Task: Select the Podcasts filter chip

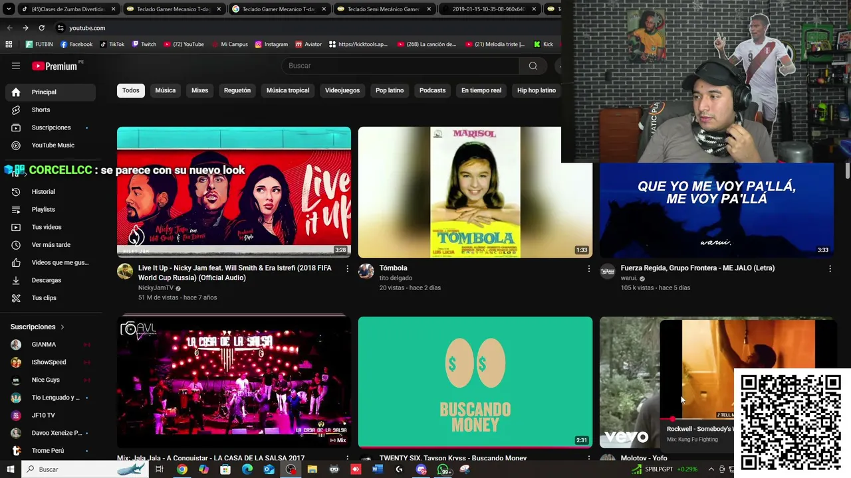Action: pos(433,90)
